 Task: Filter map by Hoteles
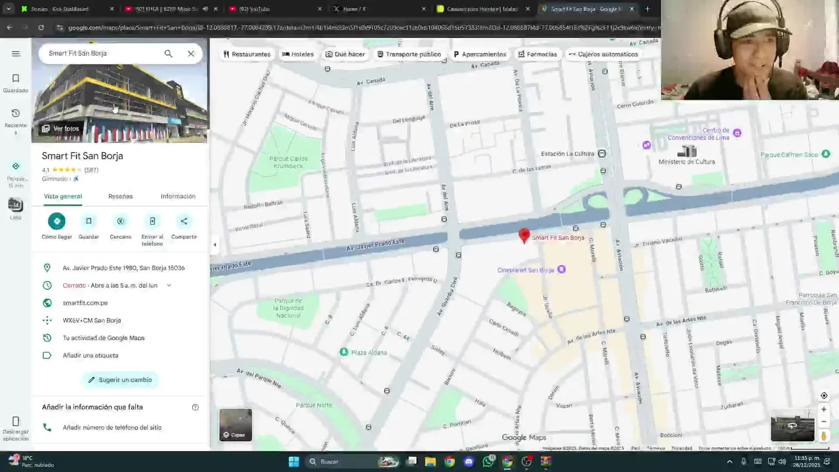(x=298, y=54)
